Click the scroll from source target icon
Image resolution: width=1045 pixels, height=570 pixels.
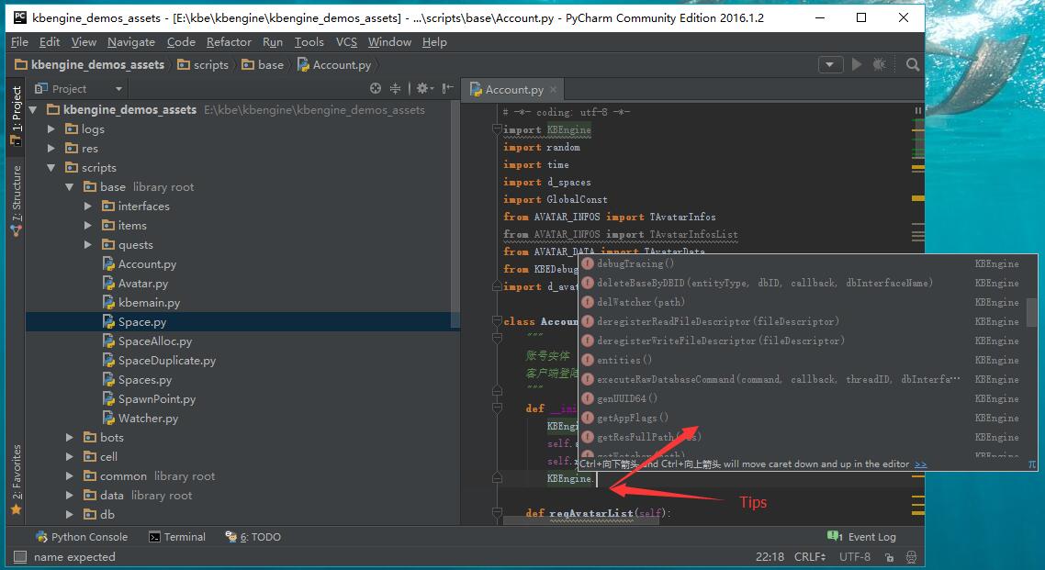point(376,88)
